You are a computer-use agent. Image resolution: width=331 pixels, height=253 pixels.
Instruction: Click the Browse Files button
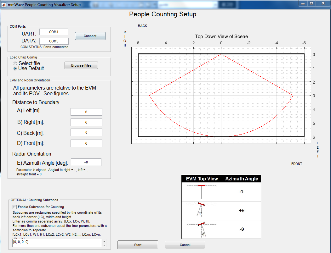pos(81,65)
